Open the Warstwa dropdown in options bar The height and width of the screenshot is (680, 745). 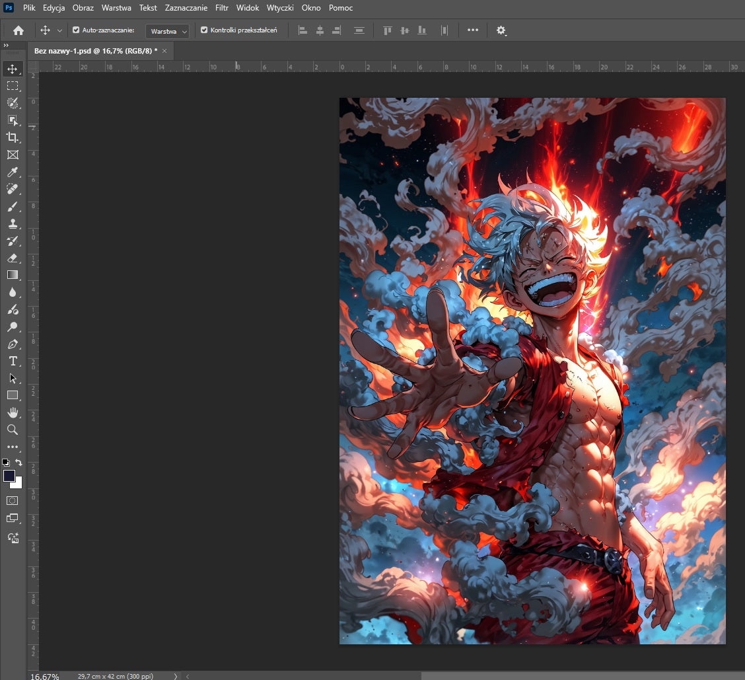point(167,31)
